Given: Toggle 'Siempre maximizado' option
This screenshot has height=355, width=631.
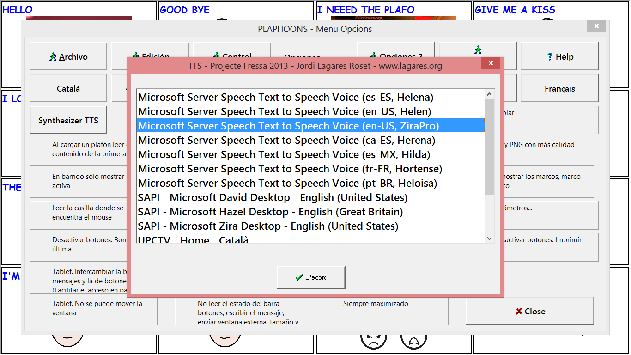Looking at the screenshot, I should point(384,311).
